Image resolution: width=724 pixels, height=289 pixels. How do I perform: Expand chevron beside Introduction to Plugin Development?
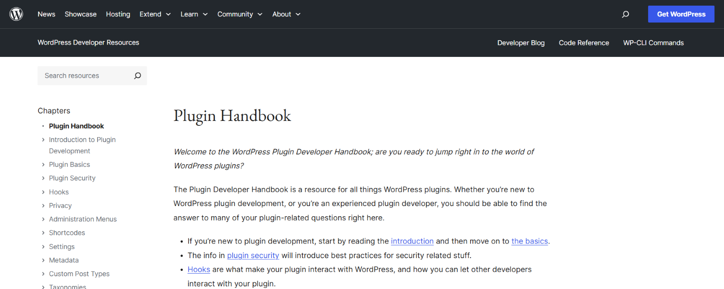coord(43,140)
